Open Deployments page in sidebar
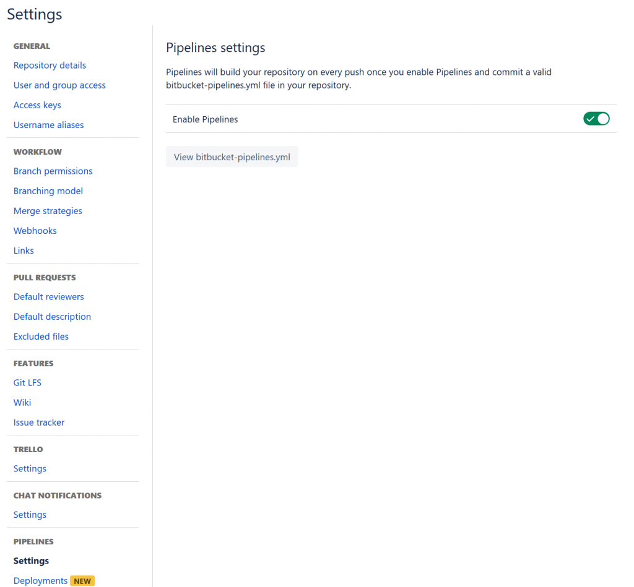This screenshot has height=587, width=634. coord(40,581)
